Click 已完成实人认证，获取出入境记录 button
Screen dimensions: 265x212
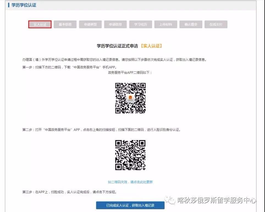(x=130, y=205)
